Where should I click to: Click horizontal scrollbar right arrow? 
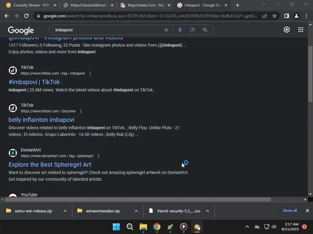(x=305, y=199)
